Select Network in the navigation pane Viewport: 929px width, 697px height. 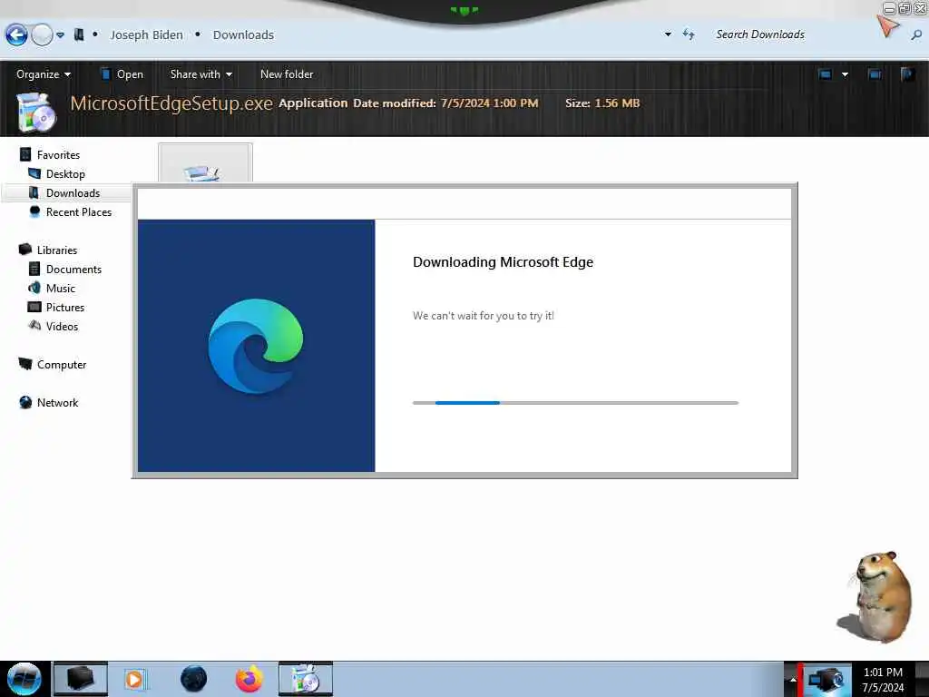[57, 402]
